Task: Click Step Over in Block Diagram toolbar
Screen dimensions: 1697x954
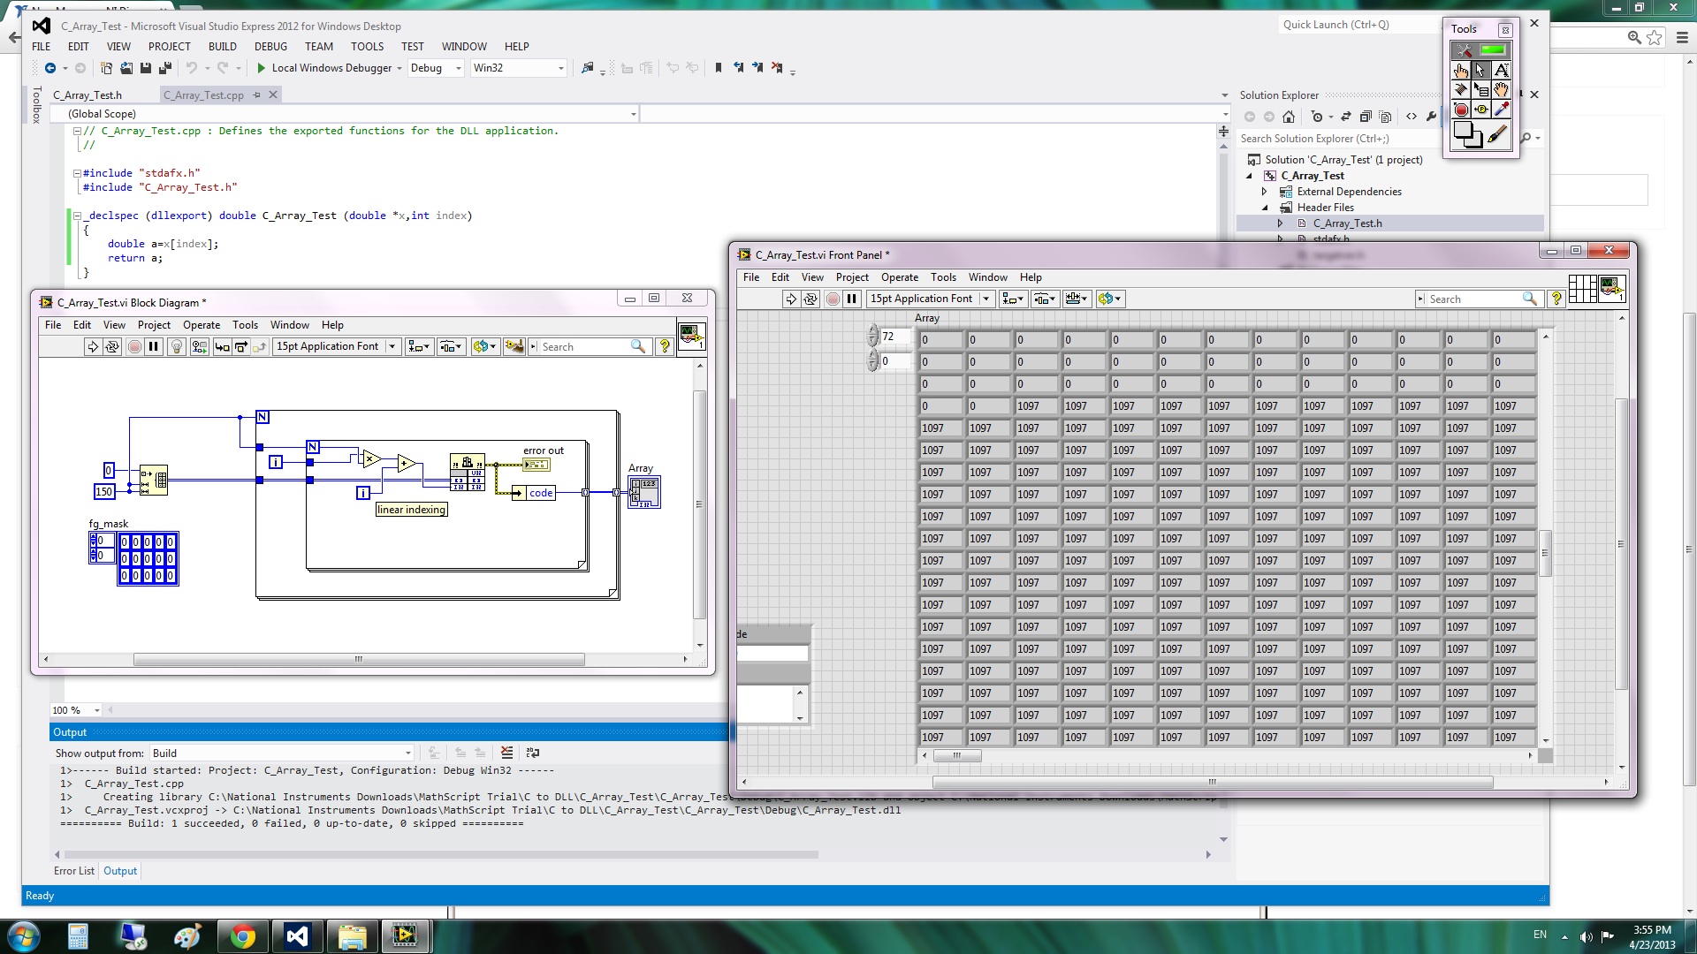Action: (240, 347)
